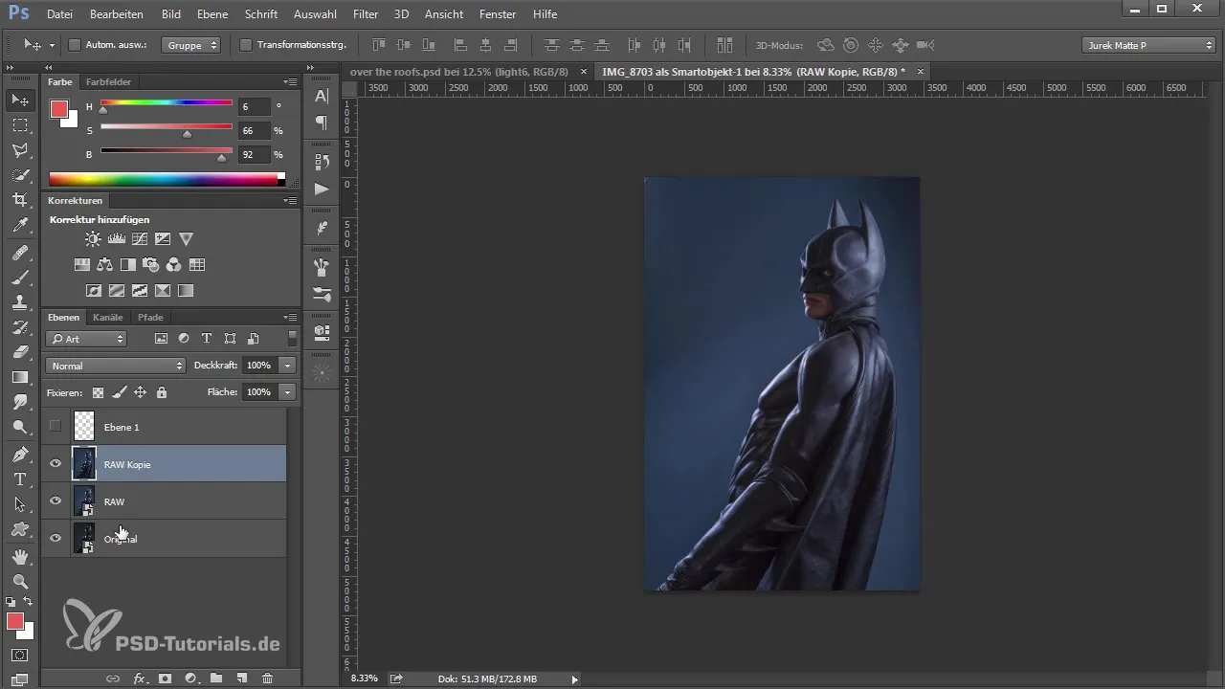This screenshot has width=1225, height=689.
Task: Open the Farbe panel options menu
Action: coord(290,82)
